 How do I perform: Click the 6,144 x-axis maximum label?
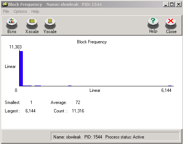click(166, 90)
